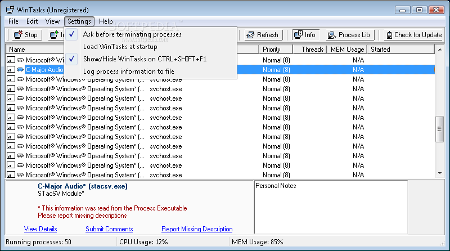Screen dimensions: 450x251
Task: Sort by the Threads column header
Action: point(310,50)
